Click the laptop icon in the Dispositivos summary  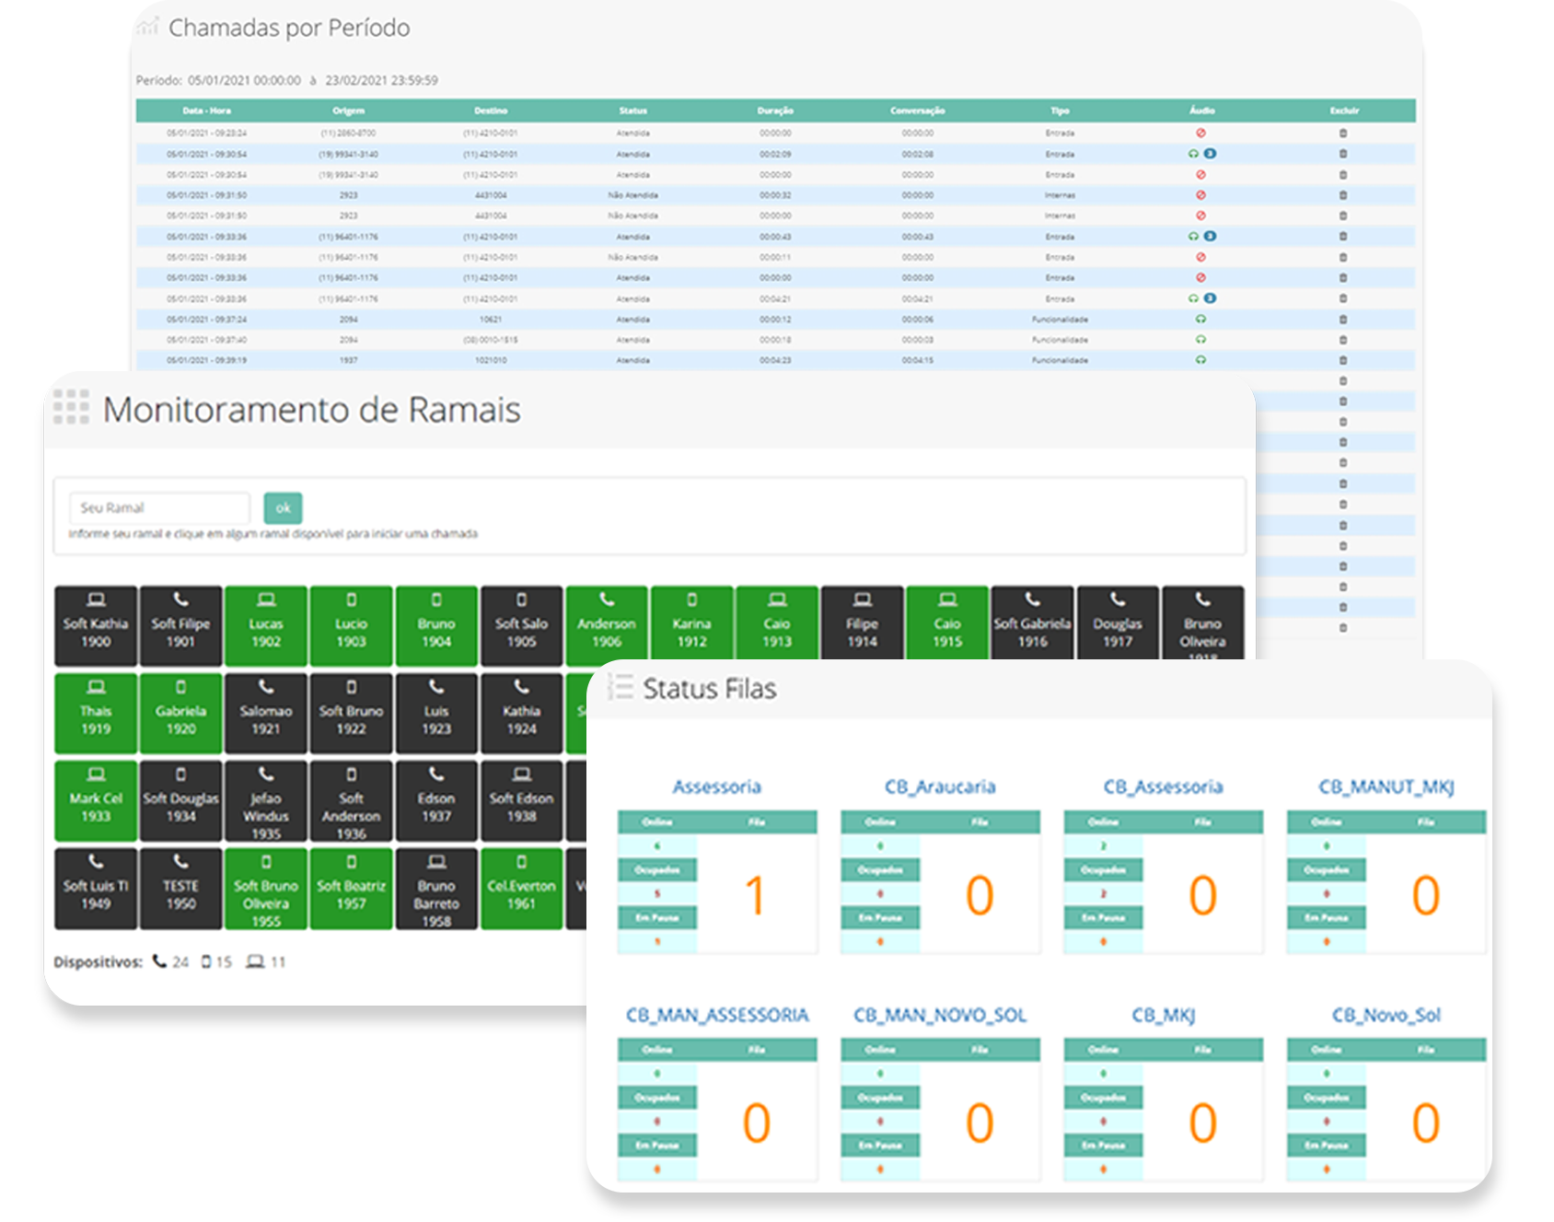point(255,961)
